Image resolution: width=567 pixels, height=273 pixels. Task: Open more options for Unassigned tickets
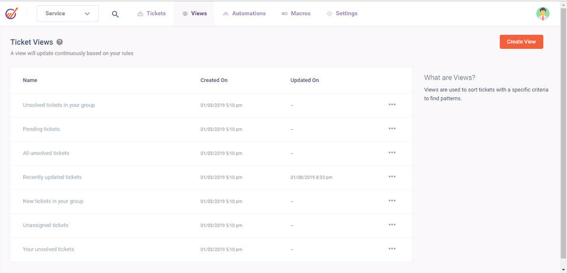click(x=392, y=225)
